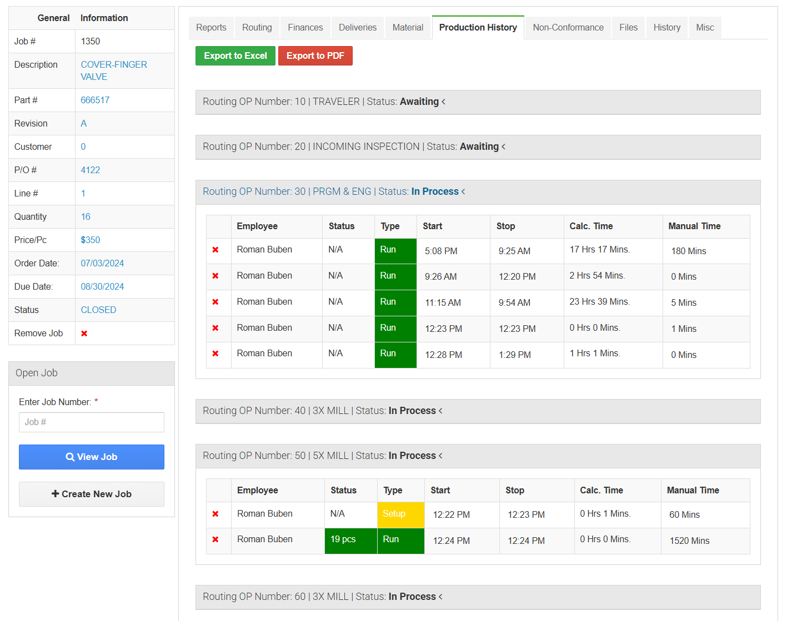Open the Finances tab

(x=305, y=28)
